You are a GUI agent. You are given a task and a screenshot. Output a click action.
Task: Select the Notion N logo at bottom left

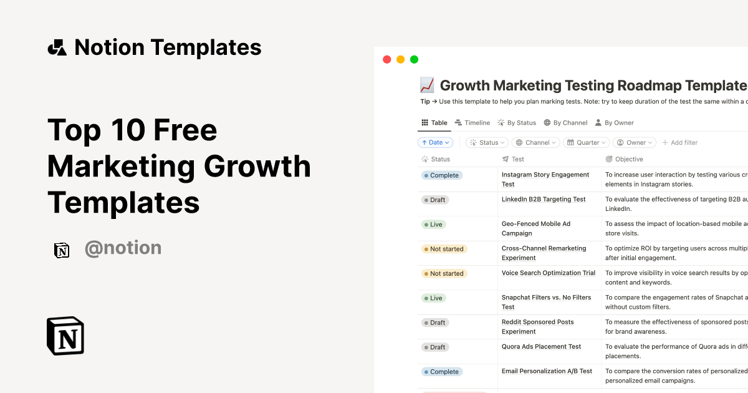point(65,336)
